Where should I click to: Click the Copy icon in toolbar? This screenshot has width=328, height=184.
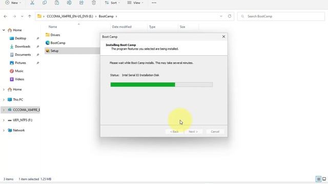click(45, 3)
